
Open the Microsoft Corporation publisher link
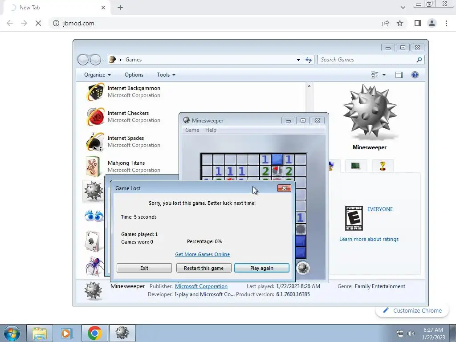click(x=201, y=286)
